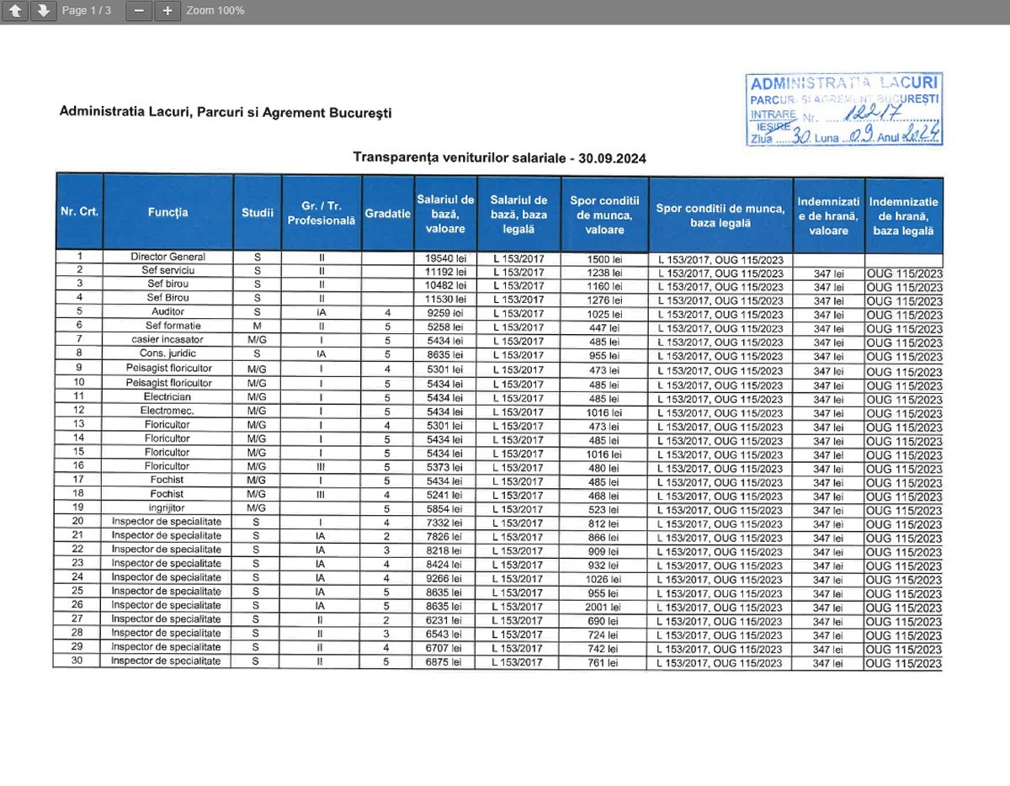Screen dimensions: 1010x786
Task: Click the base salary '11530 lei'
Action: (x=445, y=299)
